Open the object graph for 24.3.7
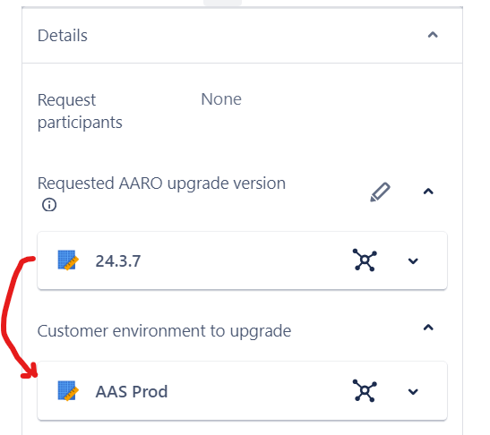 pyautogui.click(x=365, y=260)
